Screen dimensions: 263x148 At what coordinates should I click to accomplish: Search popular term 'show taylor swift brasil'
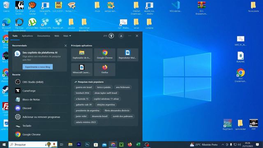106,93
